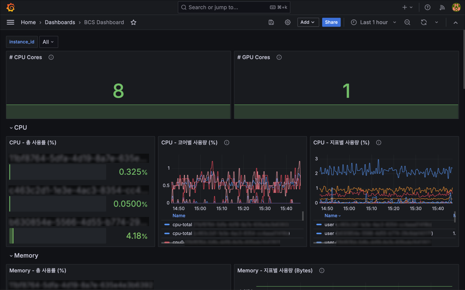Open auto-refresh interval dropdown arrow
465x290 pixels.
[436, 22]
